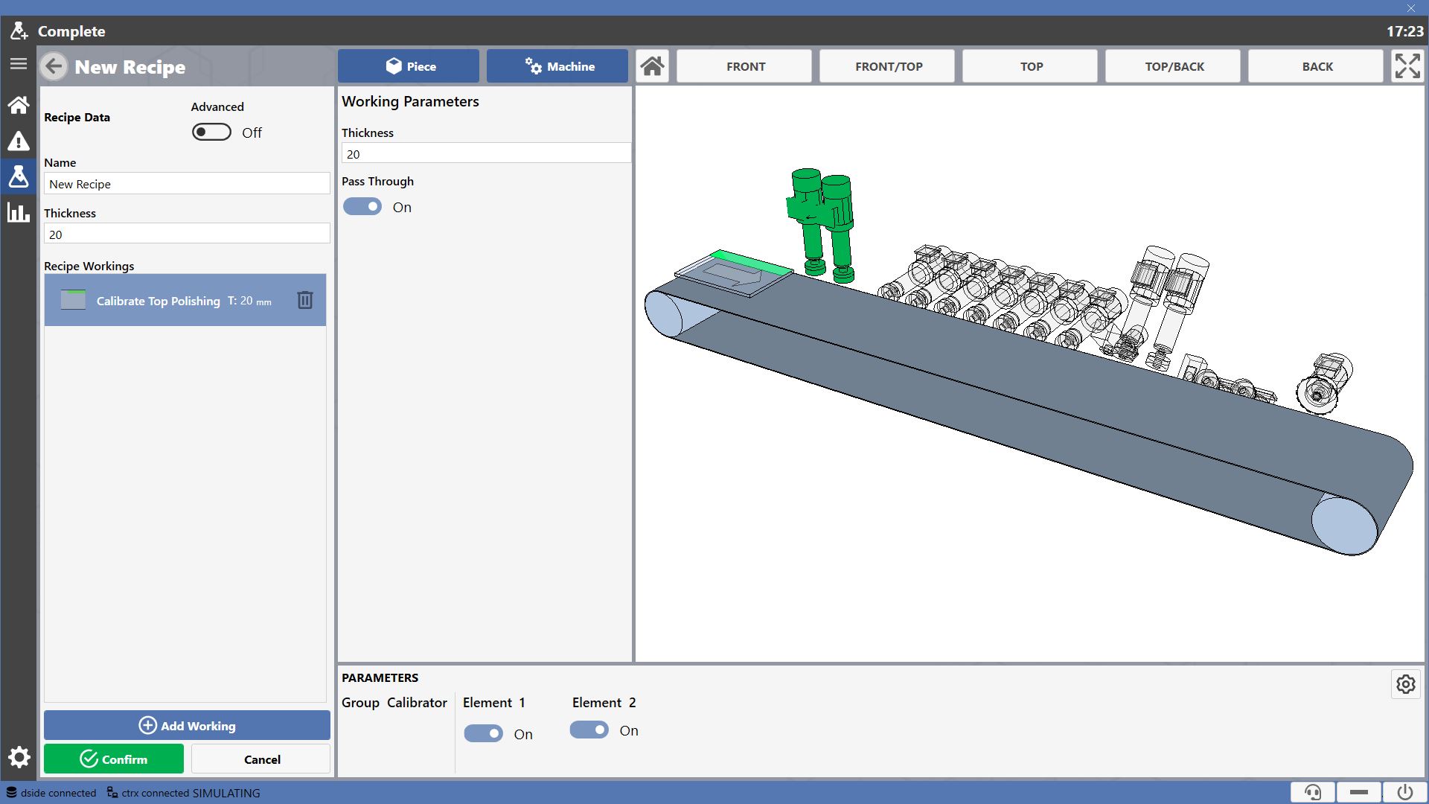Select the FRONT view
This screenshot has width=1429, height=804.
pos(744,66)
